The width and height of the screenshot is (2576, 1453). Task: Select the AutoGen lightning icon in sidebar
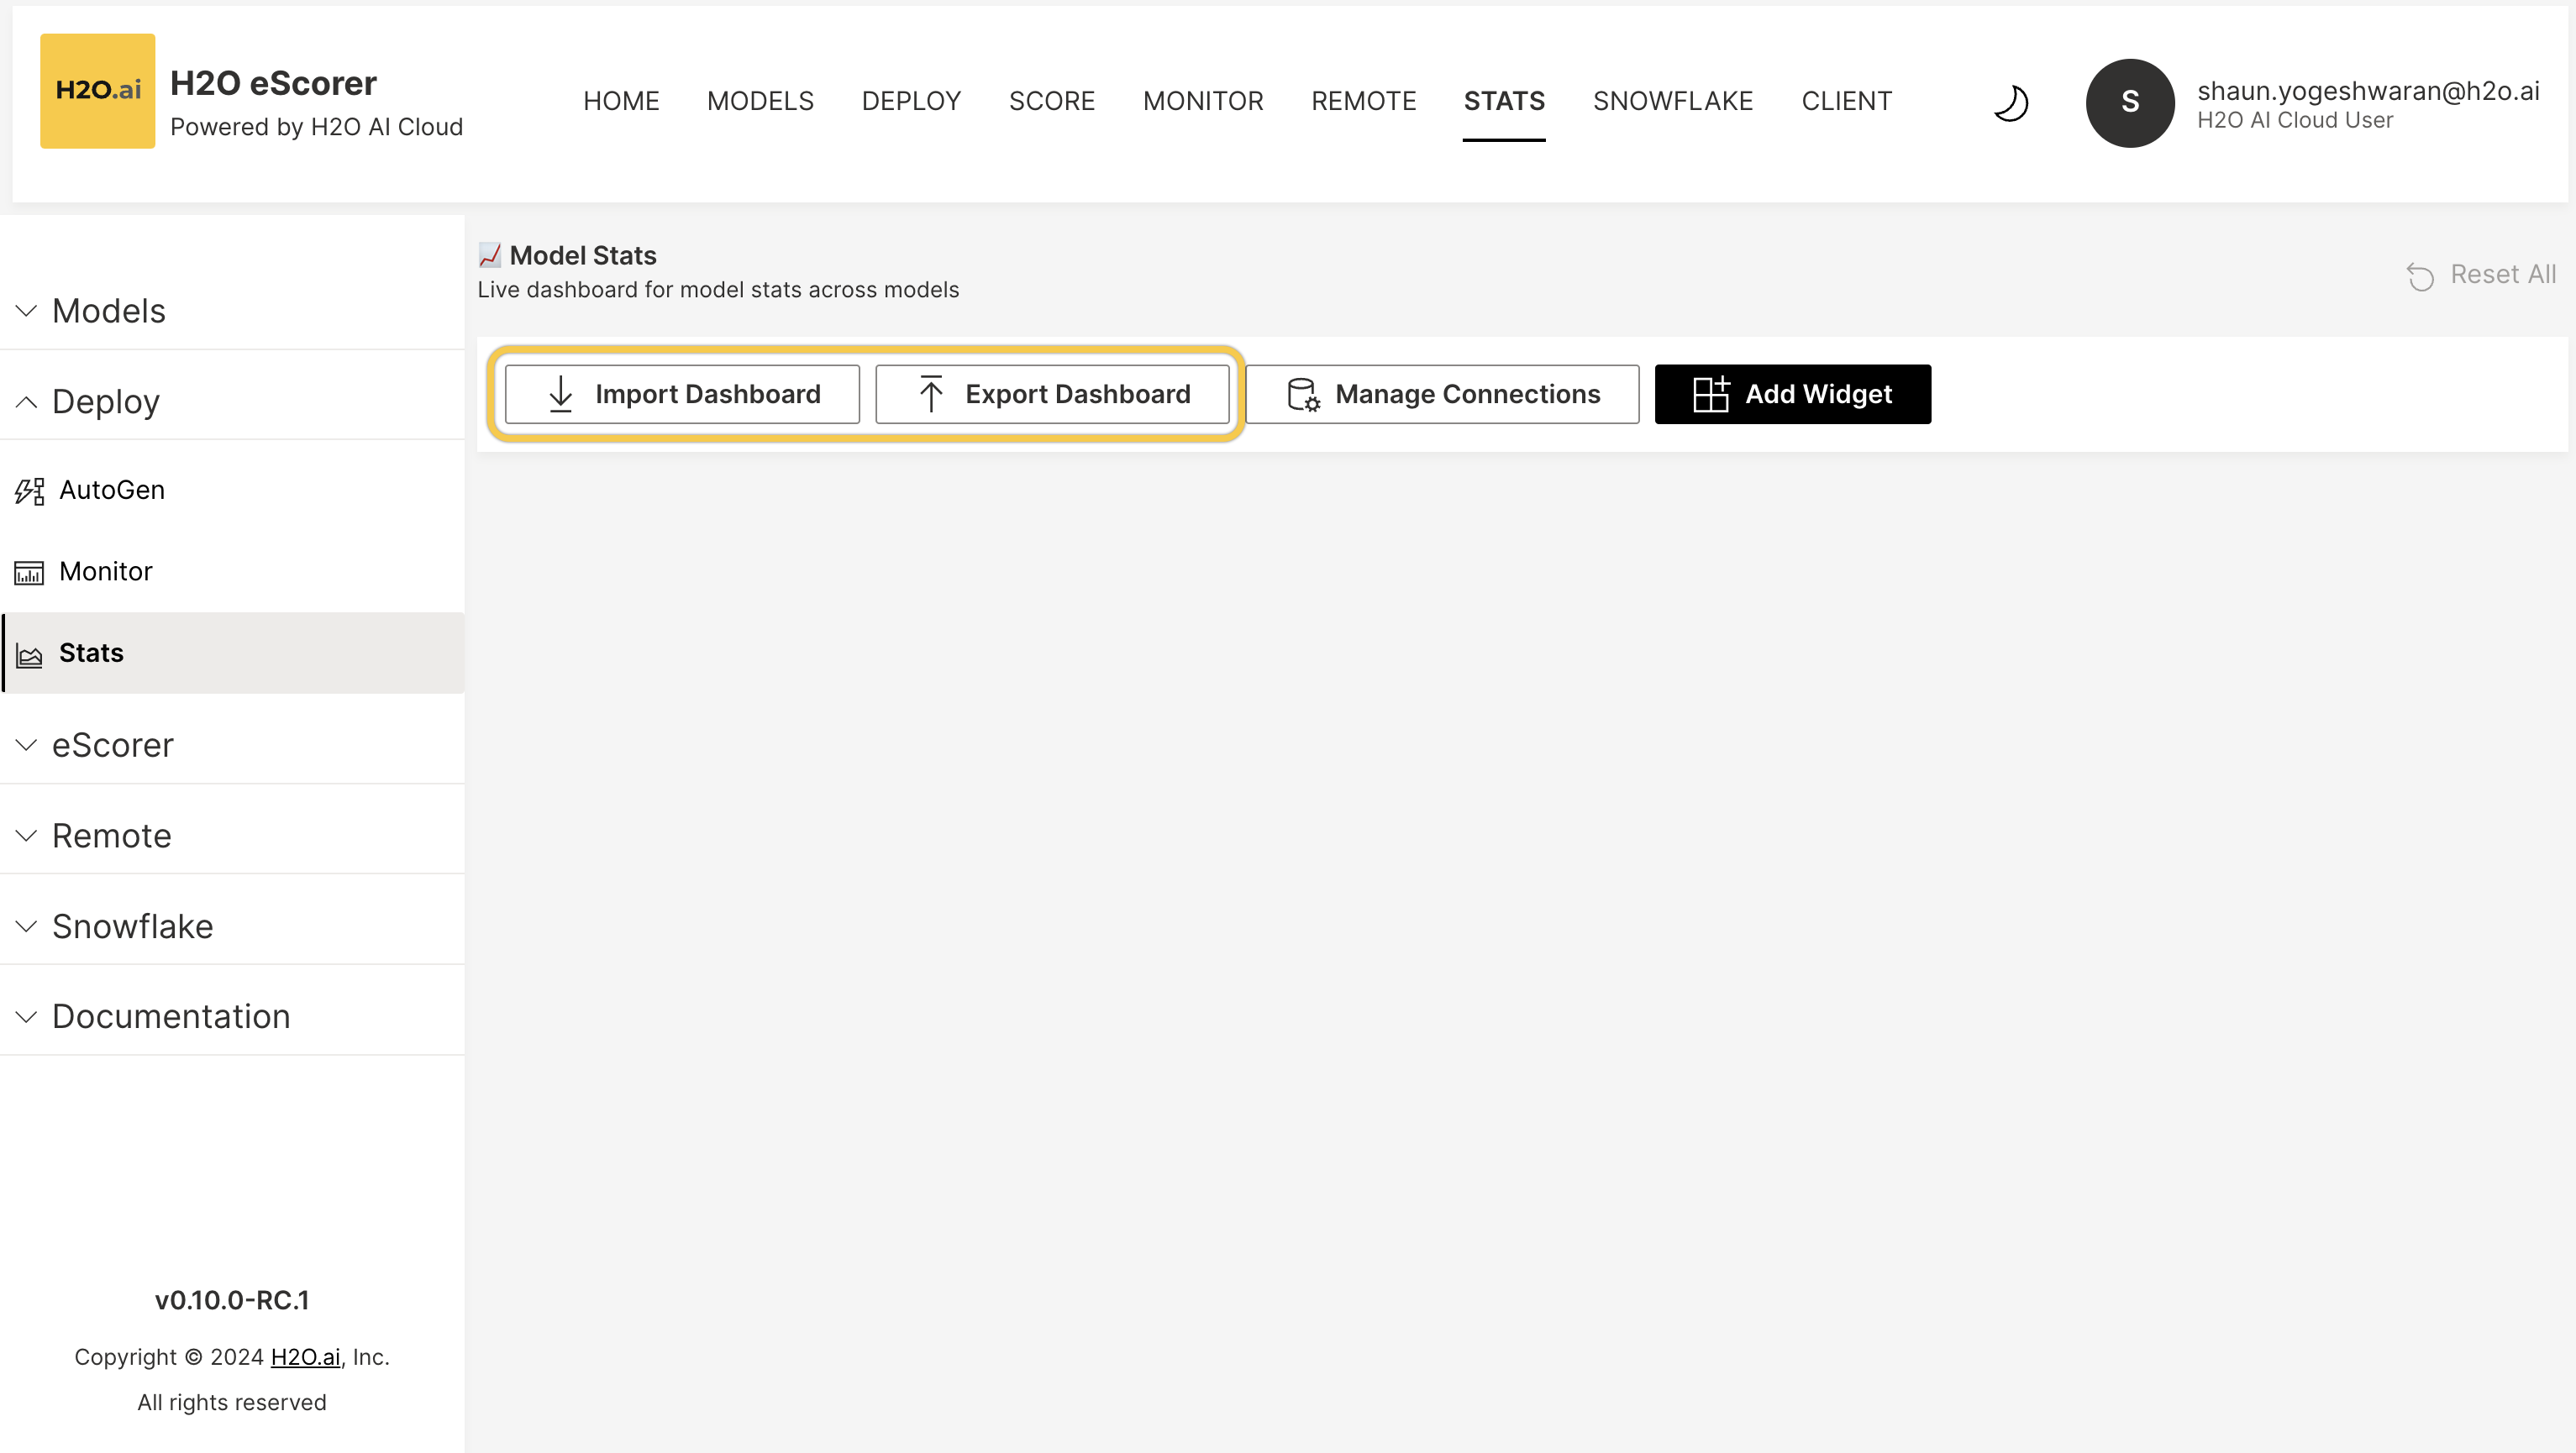(x=28, y=490)
